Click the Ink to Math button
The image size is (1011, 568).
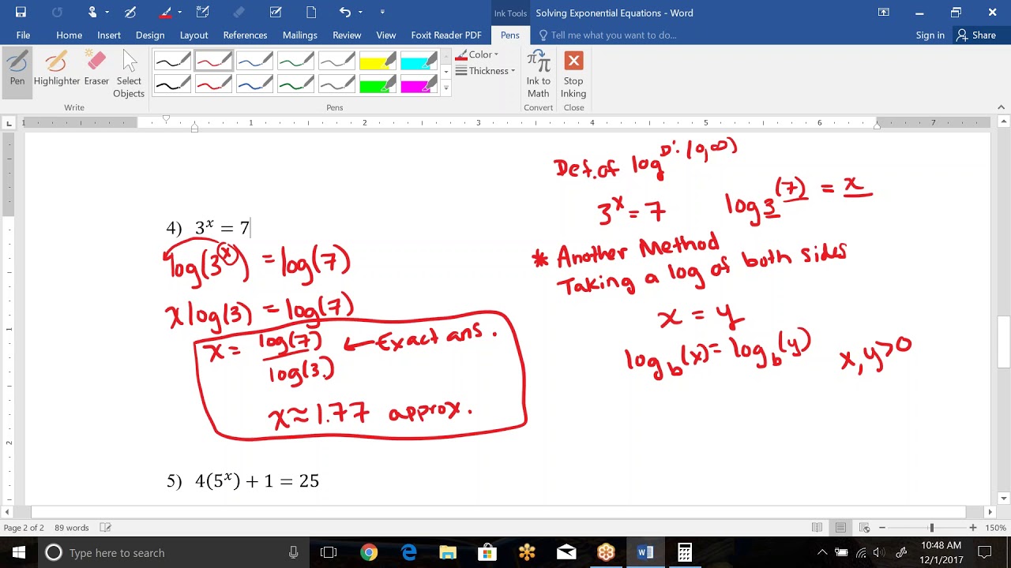[x=539, y=74]
